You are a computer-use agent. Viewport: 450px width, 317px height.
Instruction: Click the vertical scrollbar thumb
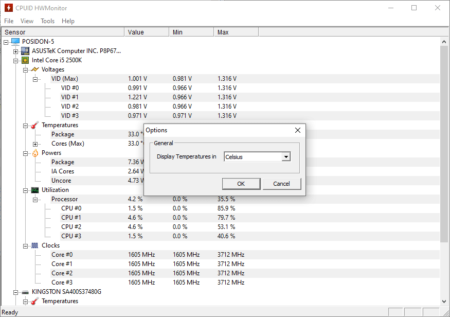click(x=444, y=144)
